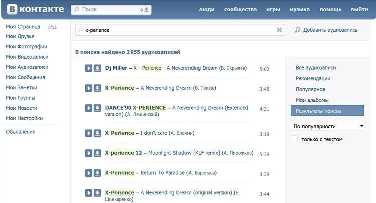Play the 3:45 X-Perience A Neverending Dream track
The height and width of the screenshot is (203, 376).
(88, 88)
